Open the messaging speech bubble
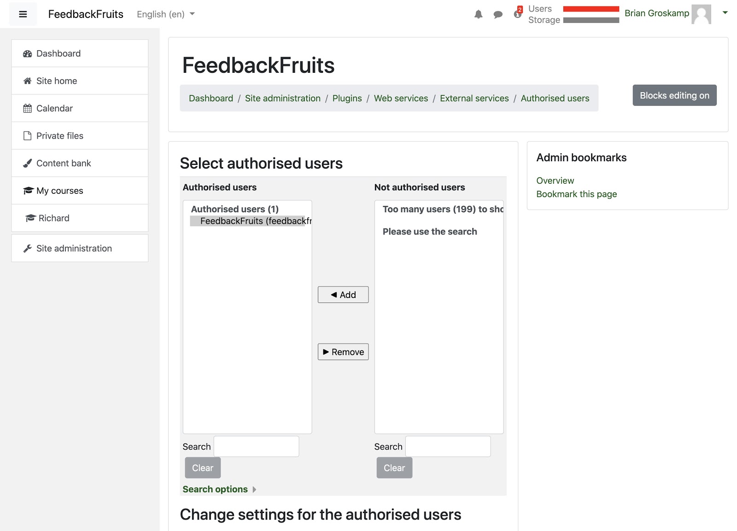The width and height of the screenshot is (737, 531). [497, 14]
